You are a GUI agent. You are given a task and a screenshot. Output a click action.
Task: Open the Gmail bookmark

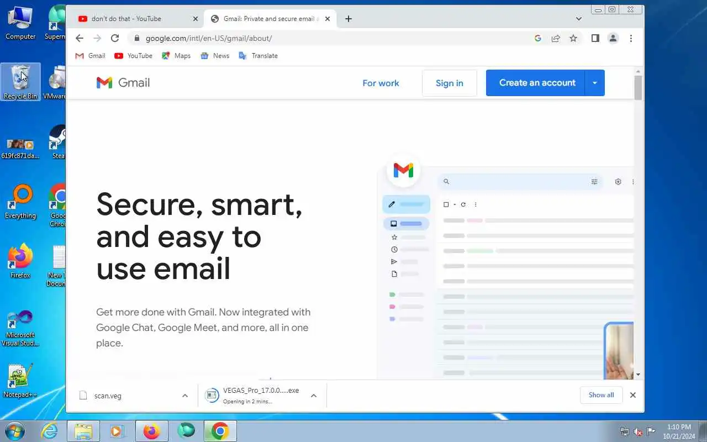(x=90, y=56)
